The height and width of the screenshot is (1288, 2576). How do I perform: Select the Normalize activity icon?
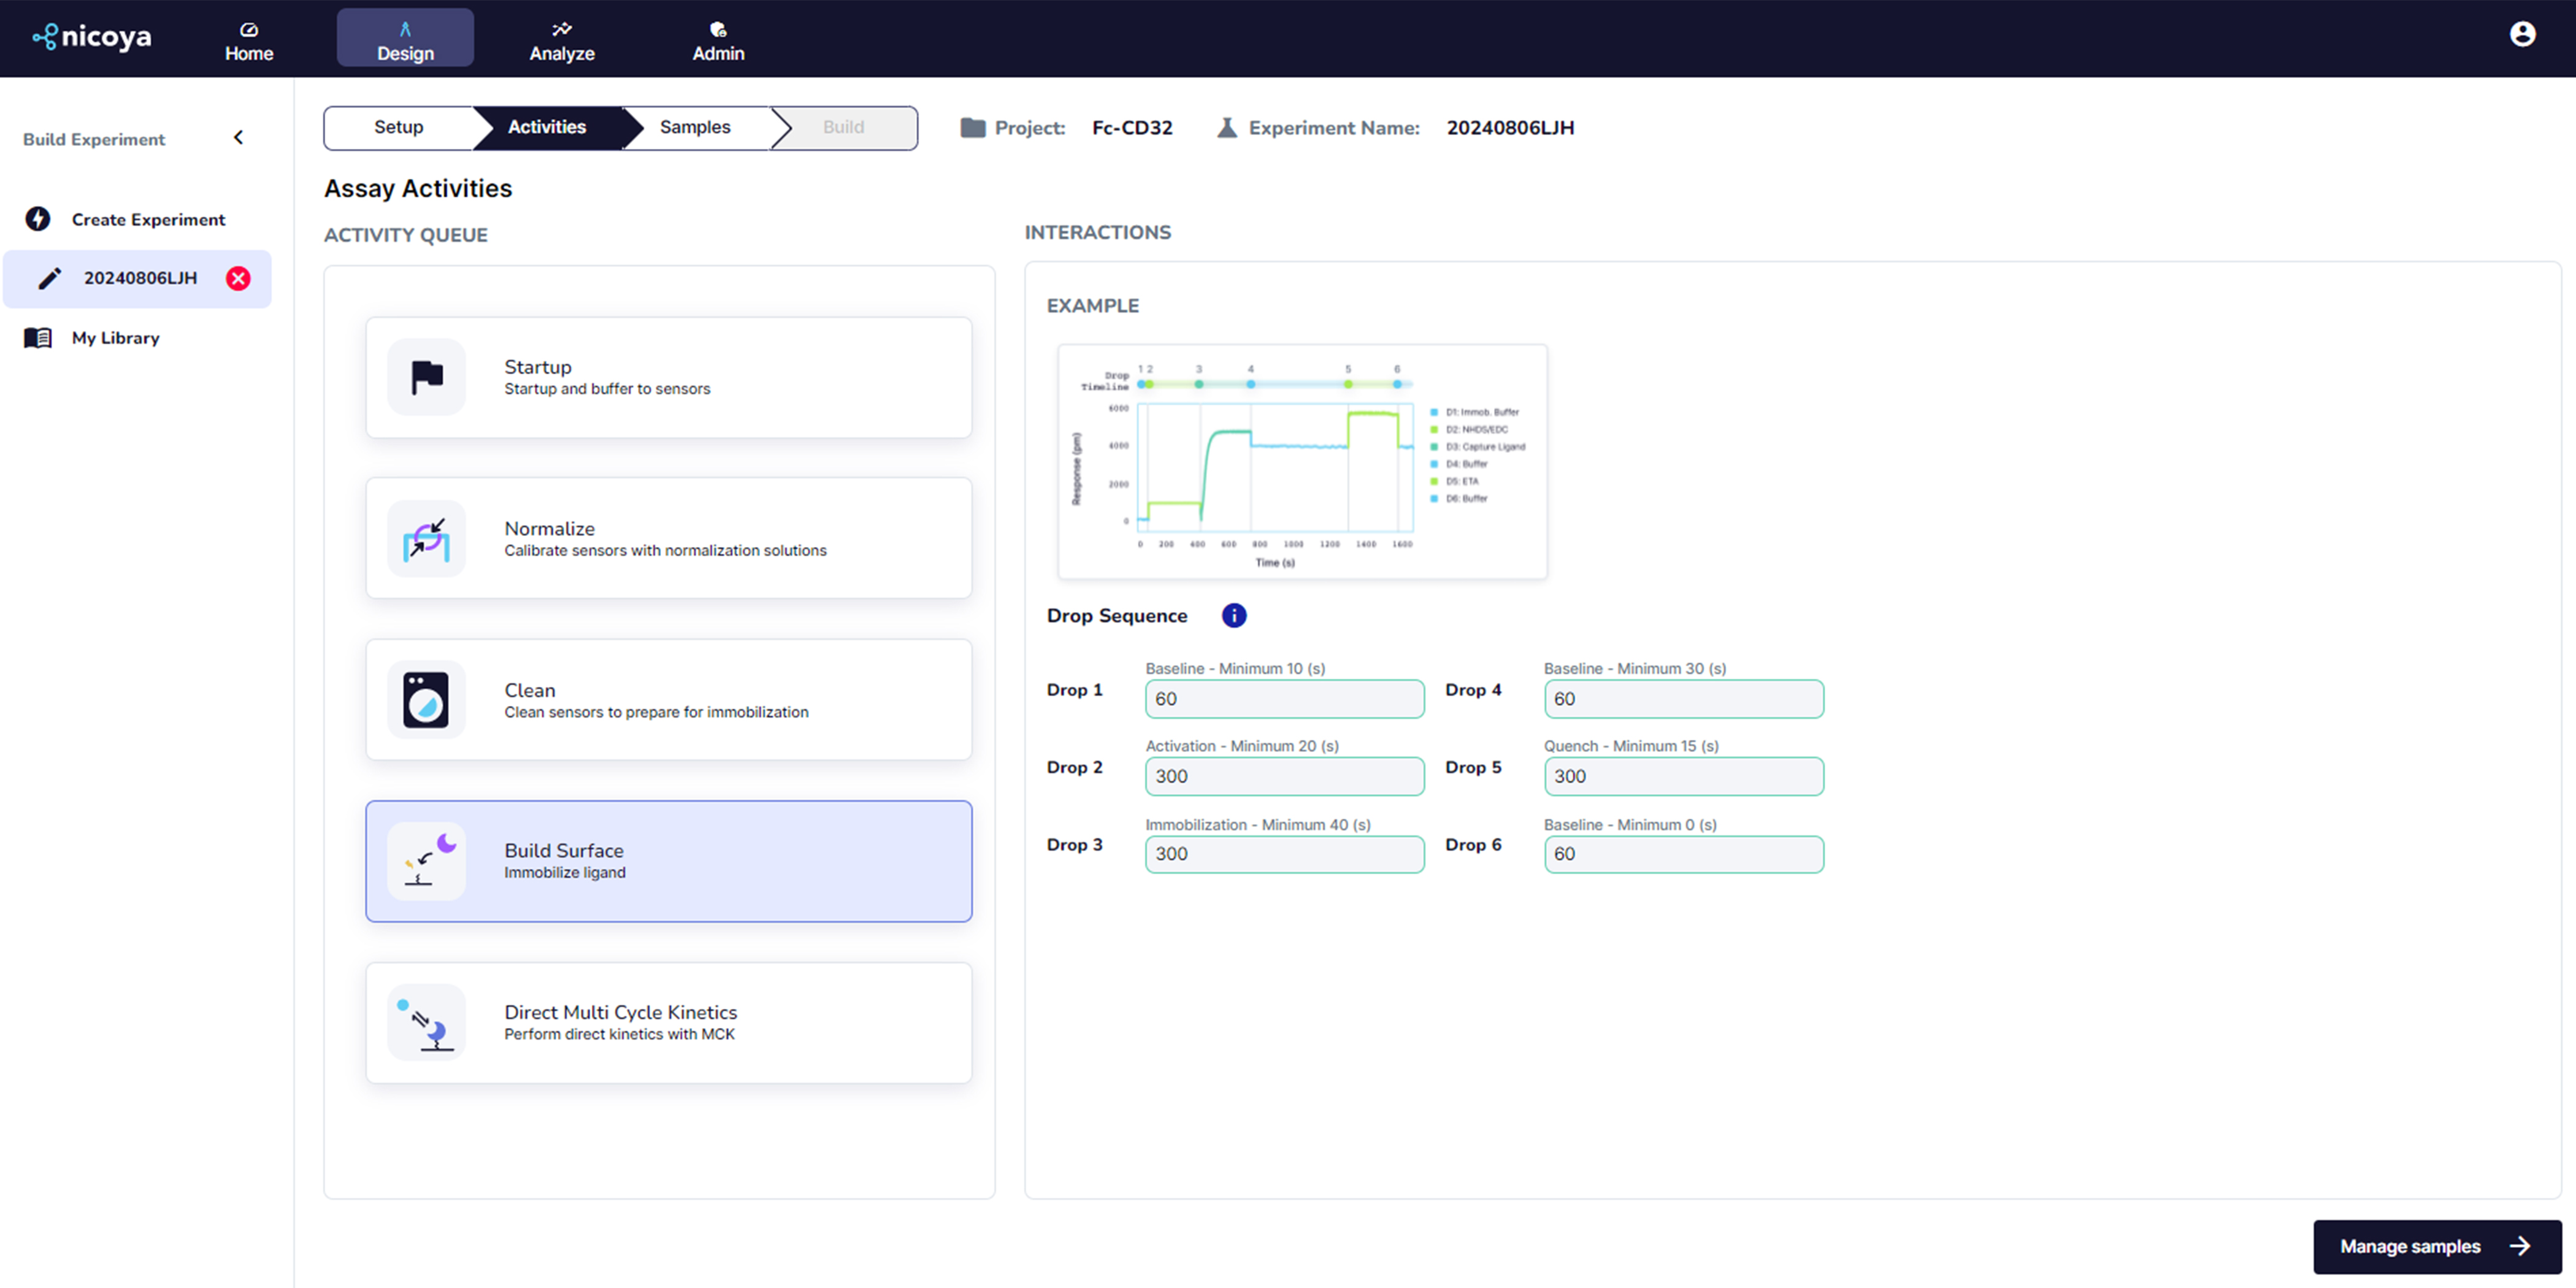(427, 540)
